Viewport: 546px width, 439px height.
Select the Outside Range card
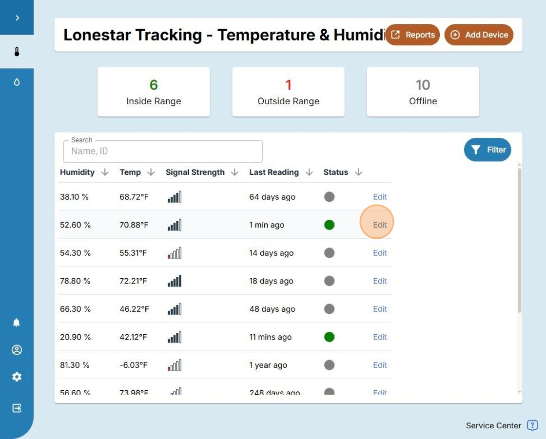pos(288,92)
